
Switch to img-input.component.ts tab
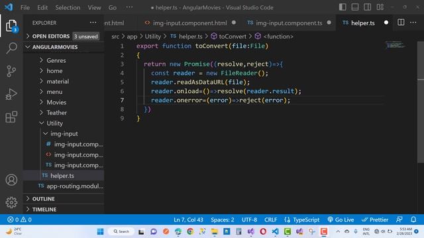click(289, 23)
